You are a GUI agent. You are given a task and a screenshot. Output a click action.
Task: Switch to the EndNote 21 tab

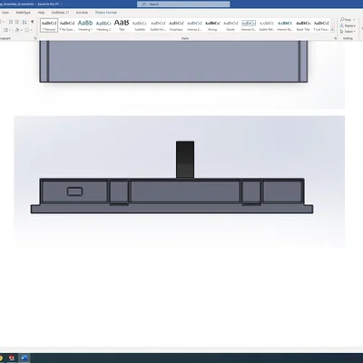click(60, 13)
